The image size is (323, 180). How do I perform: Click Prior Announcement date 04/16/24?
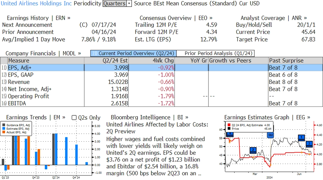click(x=104, y=32)
